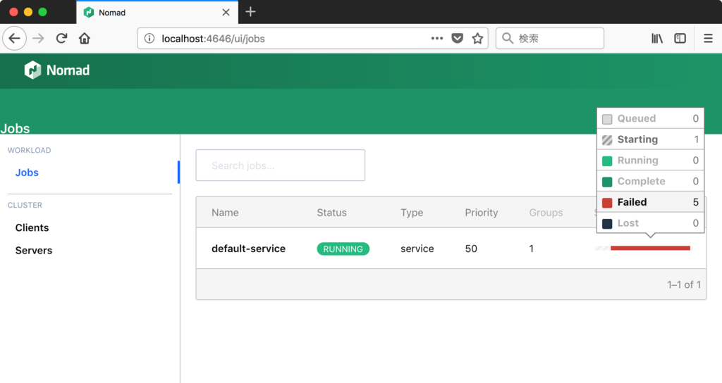722x383 pixels.
Task: Click the Lost legend row
Action: pos(650,223)
